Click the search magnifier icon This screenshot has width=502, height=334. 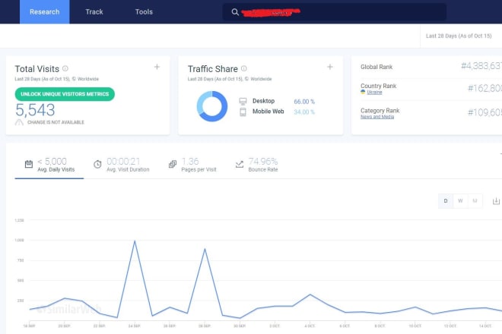click(x=235, y=12)
